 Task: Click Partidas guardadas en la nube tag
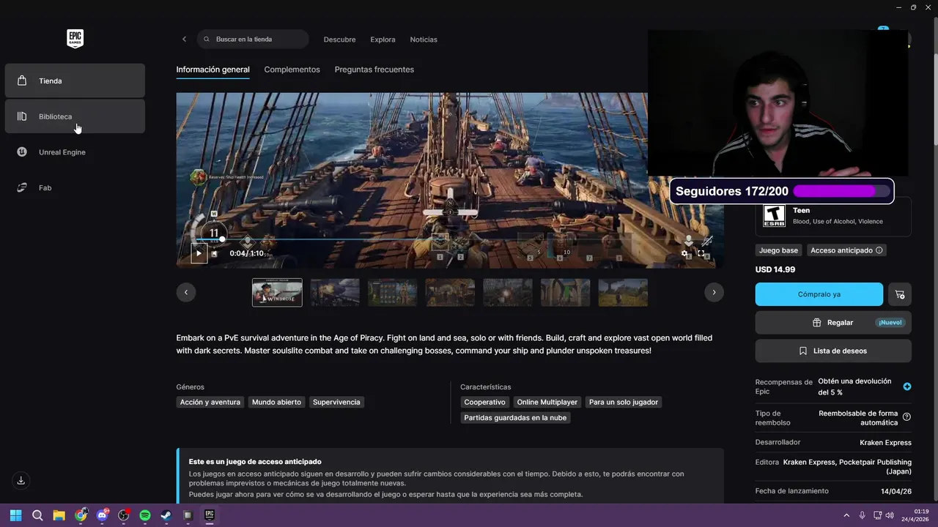(x=515, y=418)
